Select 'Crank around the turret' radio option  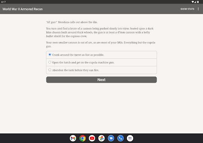pos(101,55)
